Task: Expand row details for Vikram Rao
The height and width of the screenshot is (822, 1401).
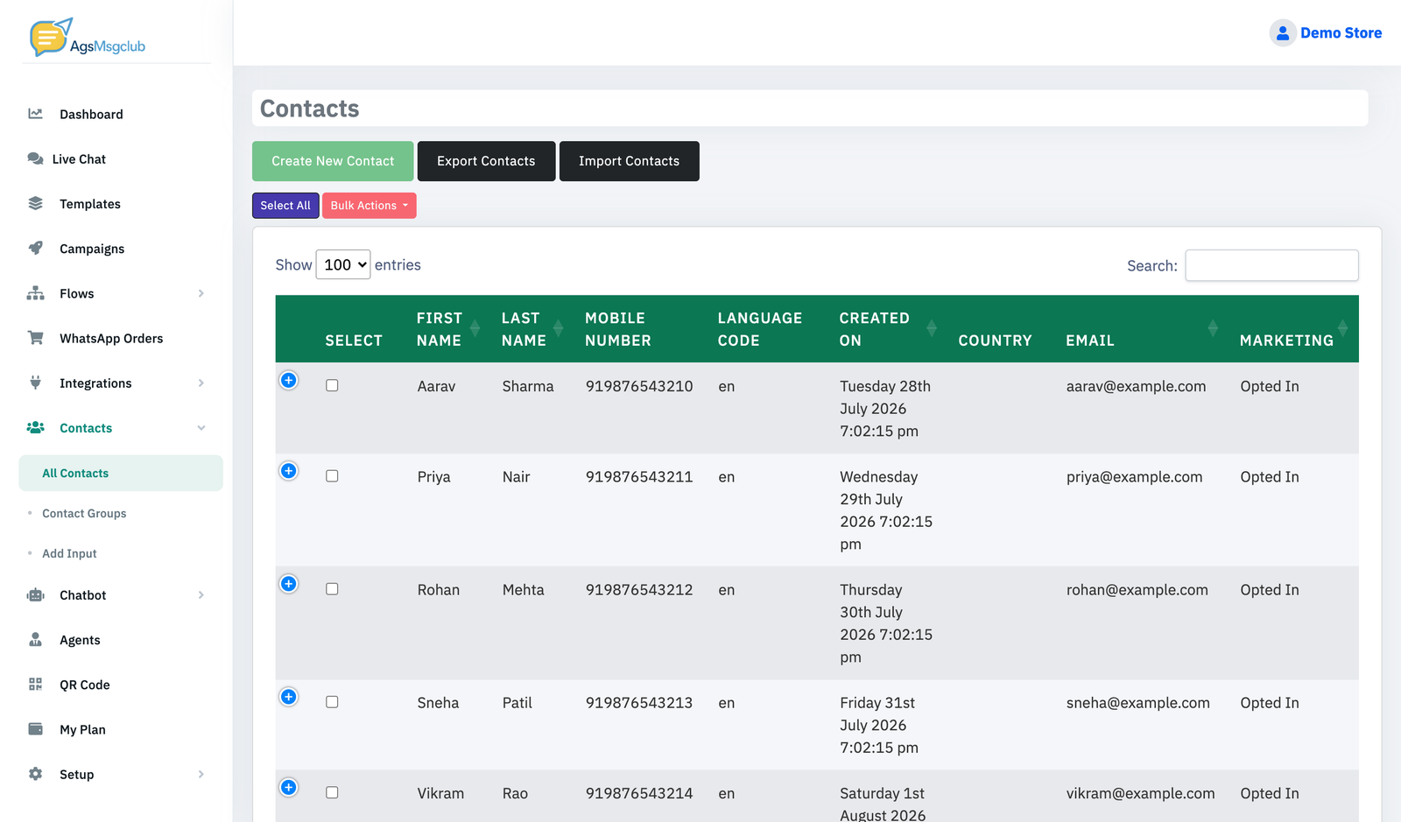Action: tap(289, 787)
